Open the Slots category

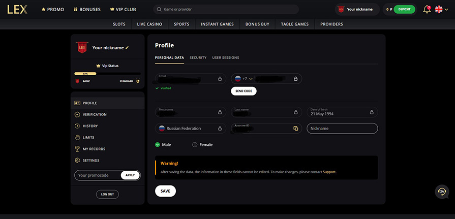click(x=119, y=24)
